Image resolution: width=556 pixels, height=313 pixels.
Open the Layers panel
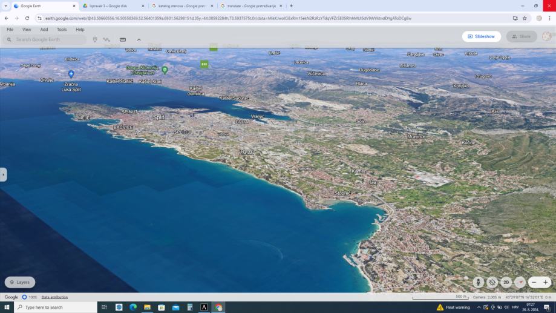tap(19, 282)
